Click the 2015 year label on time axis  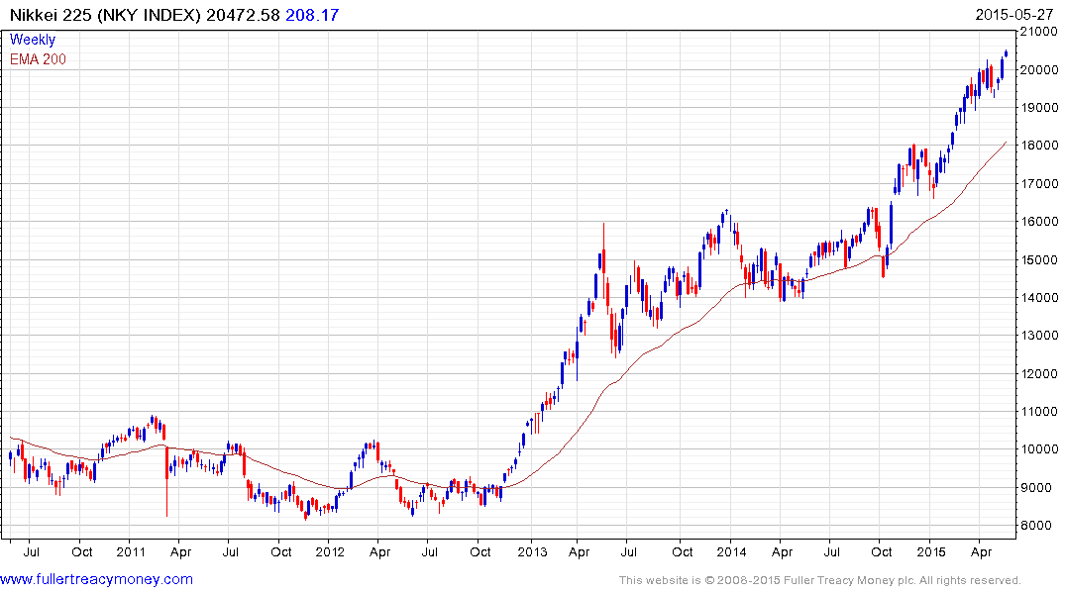coord(931,551)
